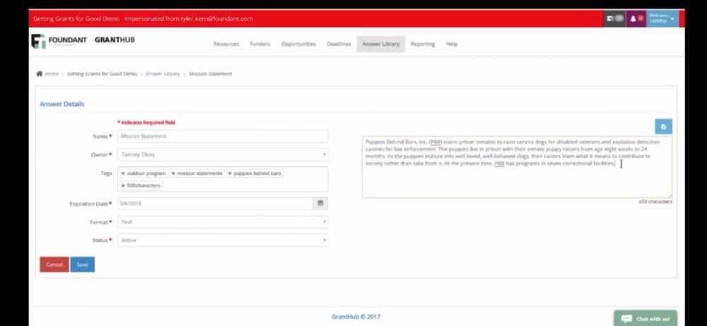Click the notification bell icon
Screen dimensions: 707x326
(x=636, y=18)
